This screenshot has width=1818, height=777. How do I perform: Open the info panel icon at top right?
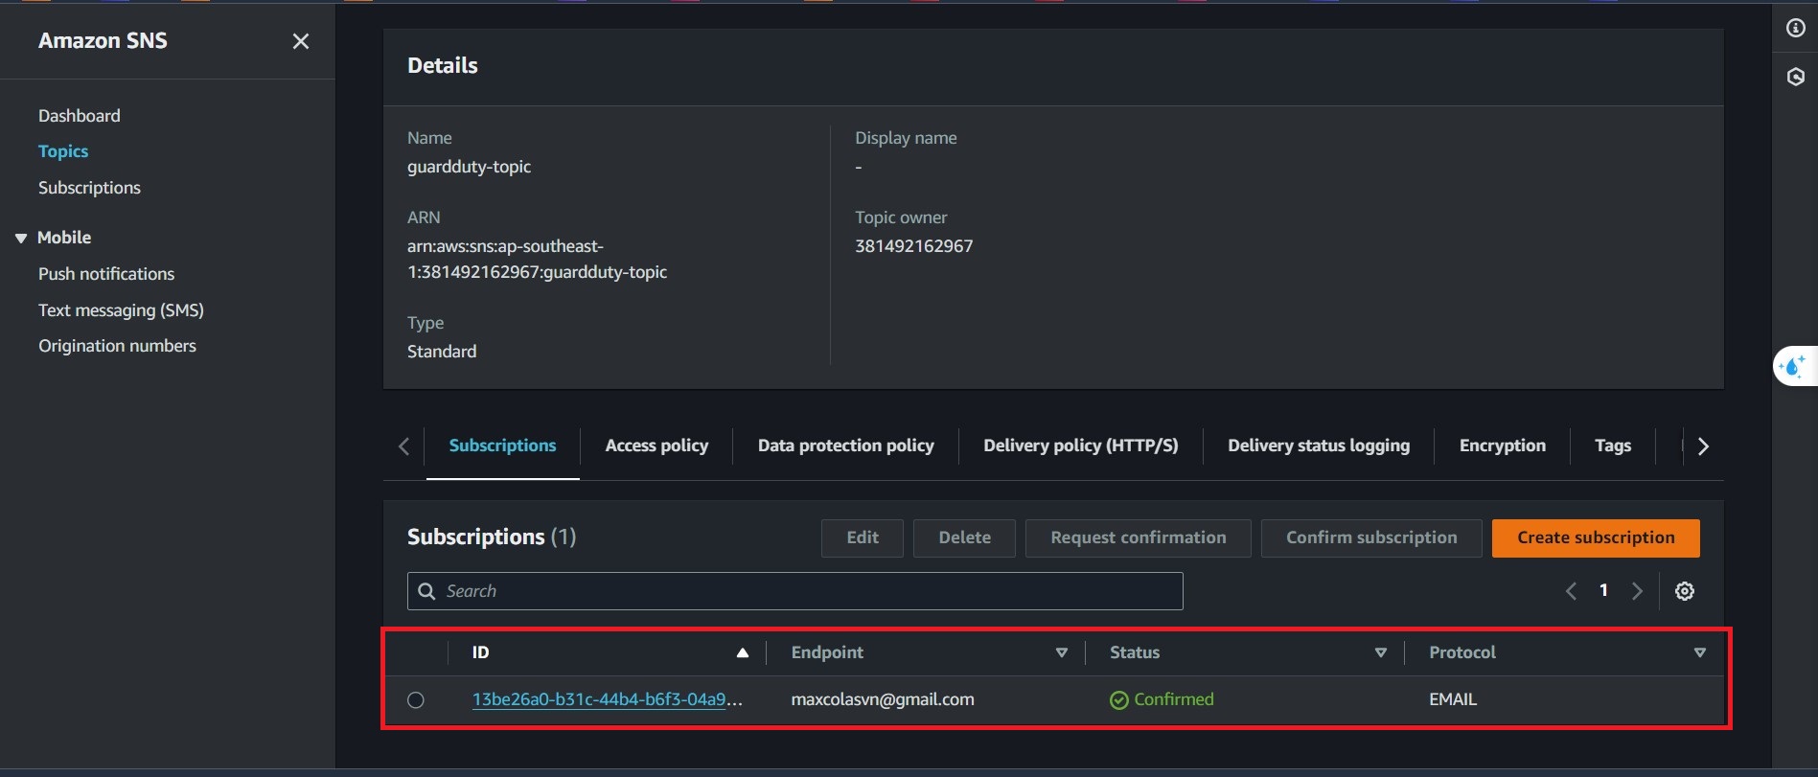pyautogui.click(x=1795, y=29)
